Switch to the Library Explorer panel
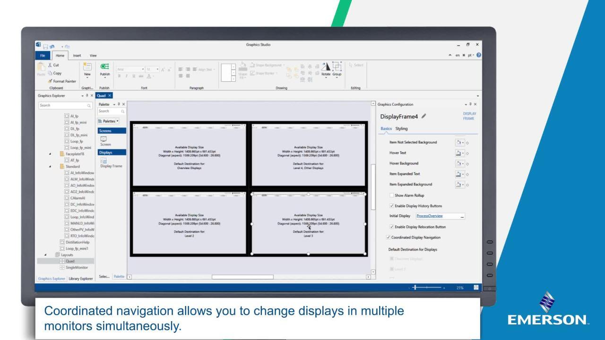This screenshot has width=605, height=340. click(81, 279)
